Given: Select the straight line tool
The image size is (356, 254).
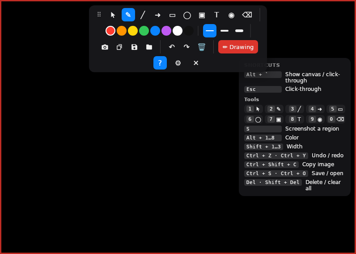Looking at the screenshot, I should (143, 15).
